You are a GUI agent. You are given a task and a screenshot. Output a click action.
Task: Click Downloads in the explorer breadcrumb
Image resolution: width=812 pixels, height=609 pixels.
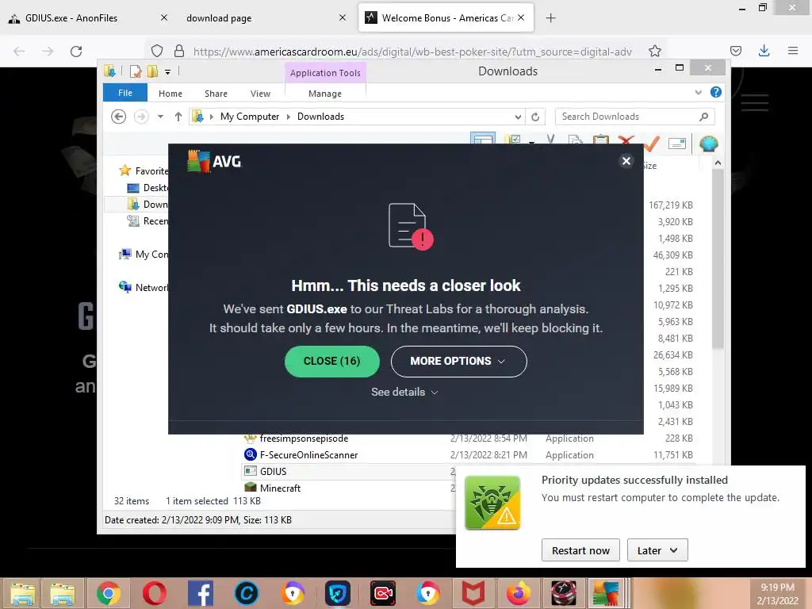tap(320, 117)
